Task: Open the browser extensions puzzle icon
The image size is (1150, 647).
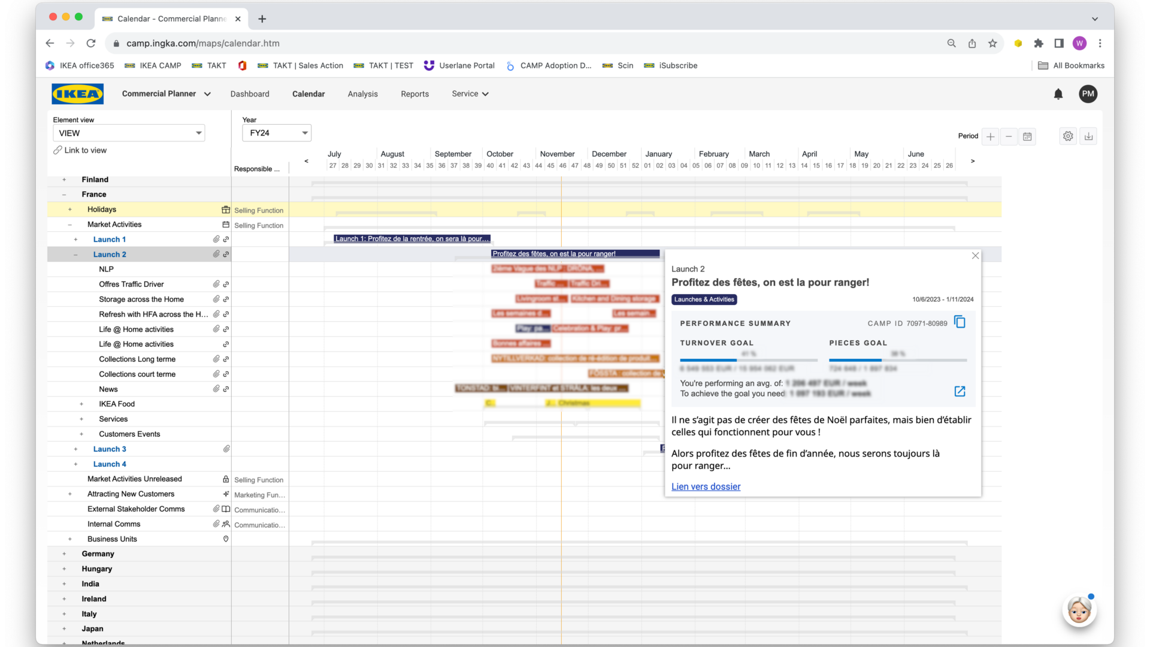Action: pyautogui.click(x=1039, y=43)
